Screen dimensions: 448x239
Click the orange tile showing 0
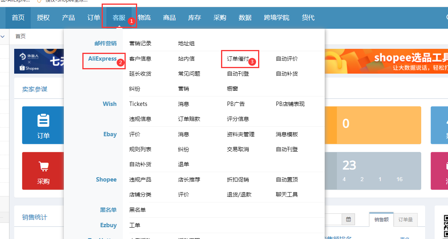click(x=373, y=125)
